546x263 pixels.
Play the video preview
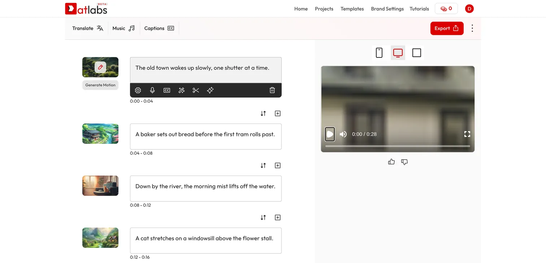[x=330, y=134]
